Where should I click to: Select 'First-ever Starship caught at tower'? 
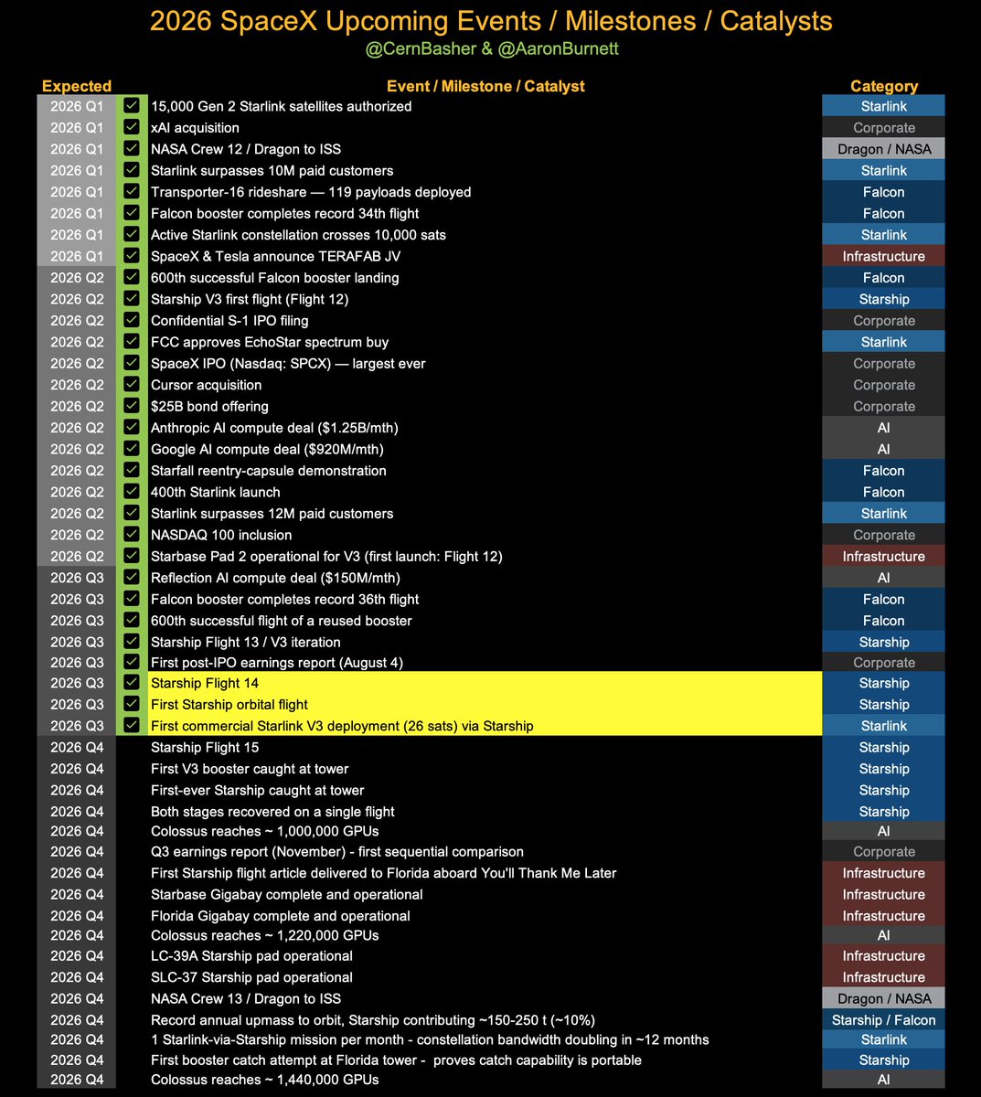click(258, 790)
